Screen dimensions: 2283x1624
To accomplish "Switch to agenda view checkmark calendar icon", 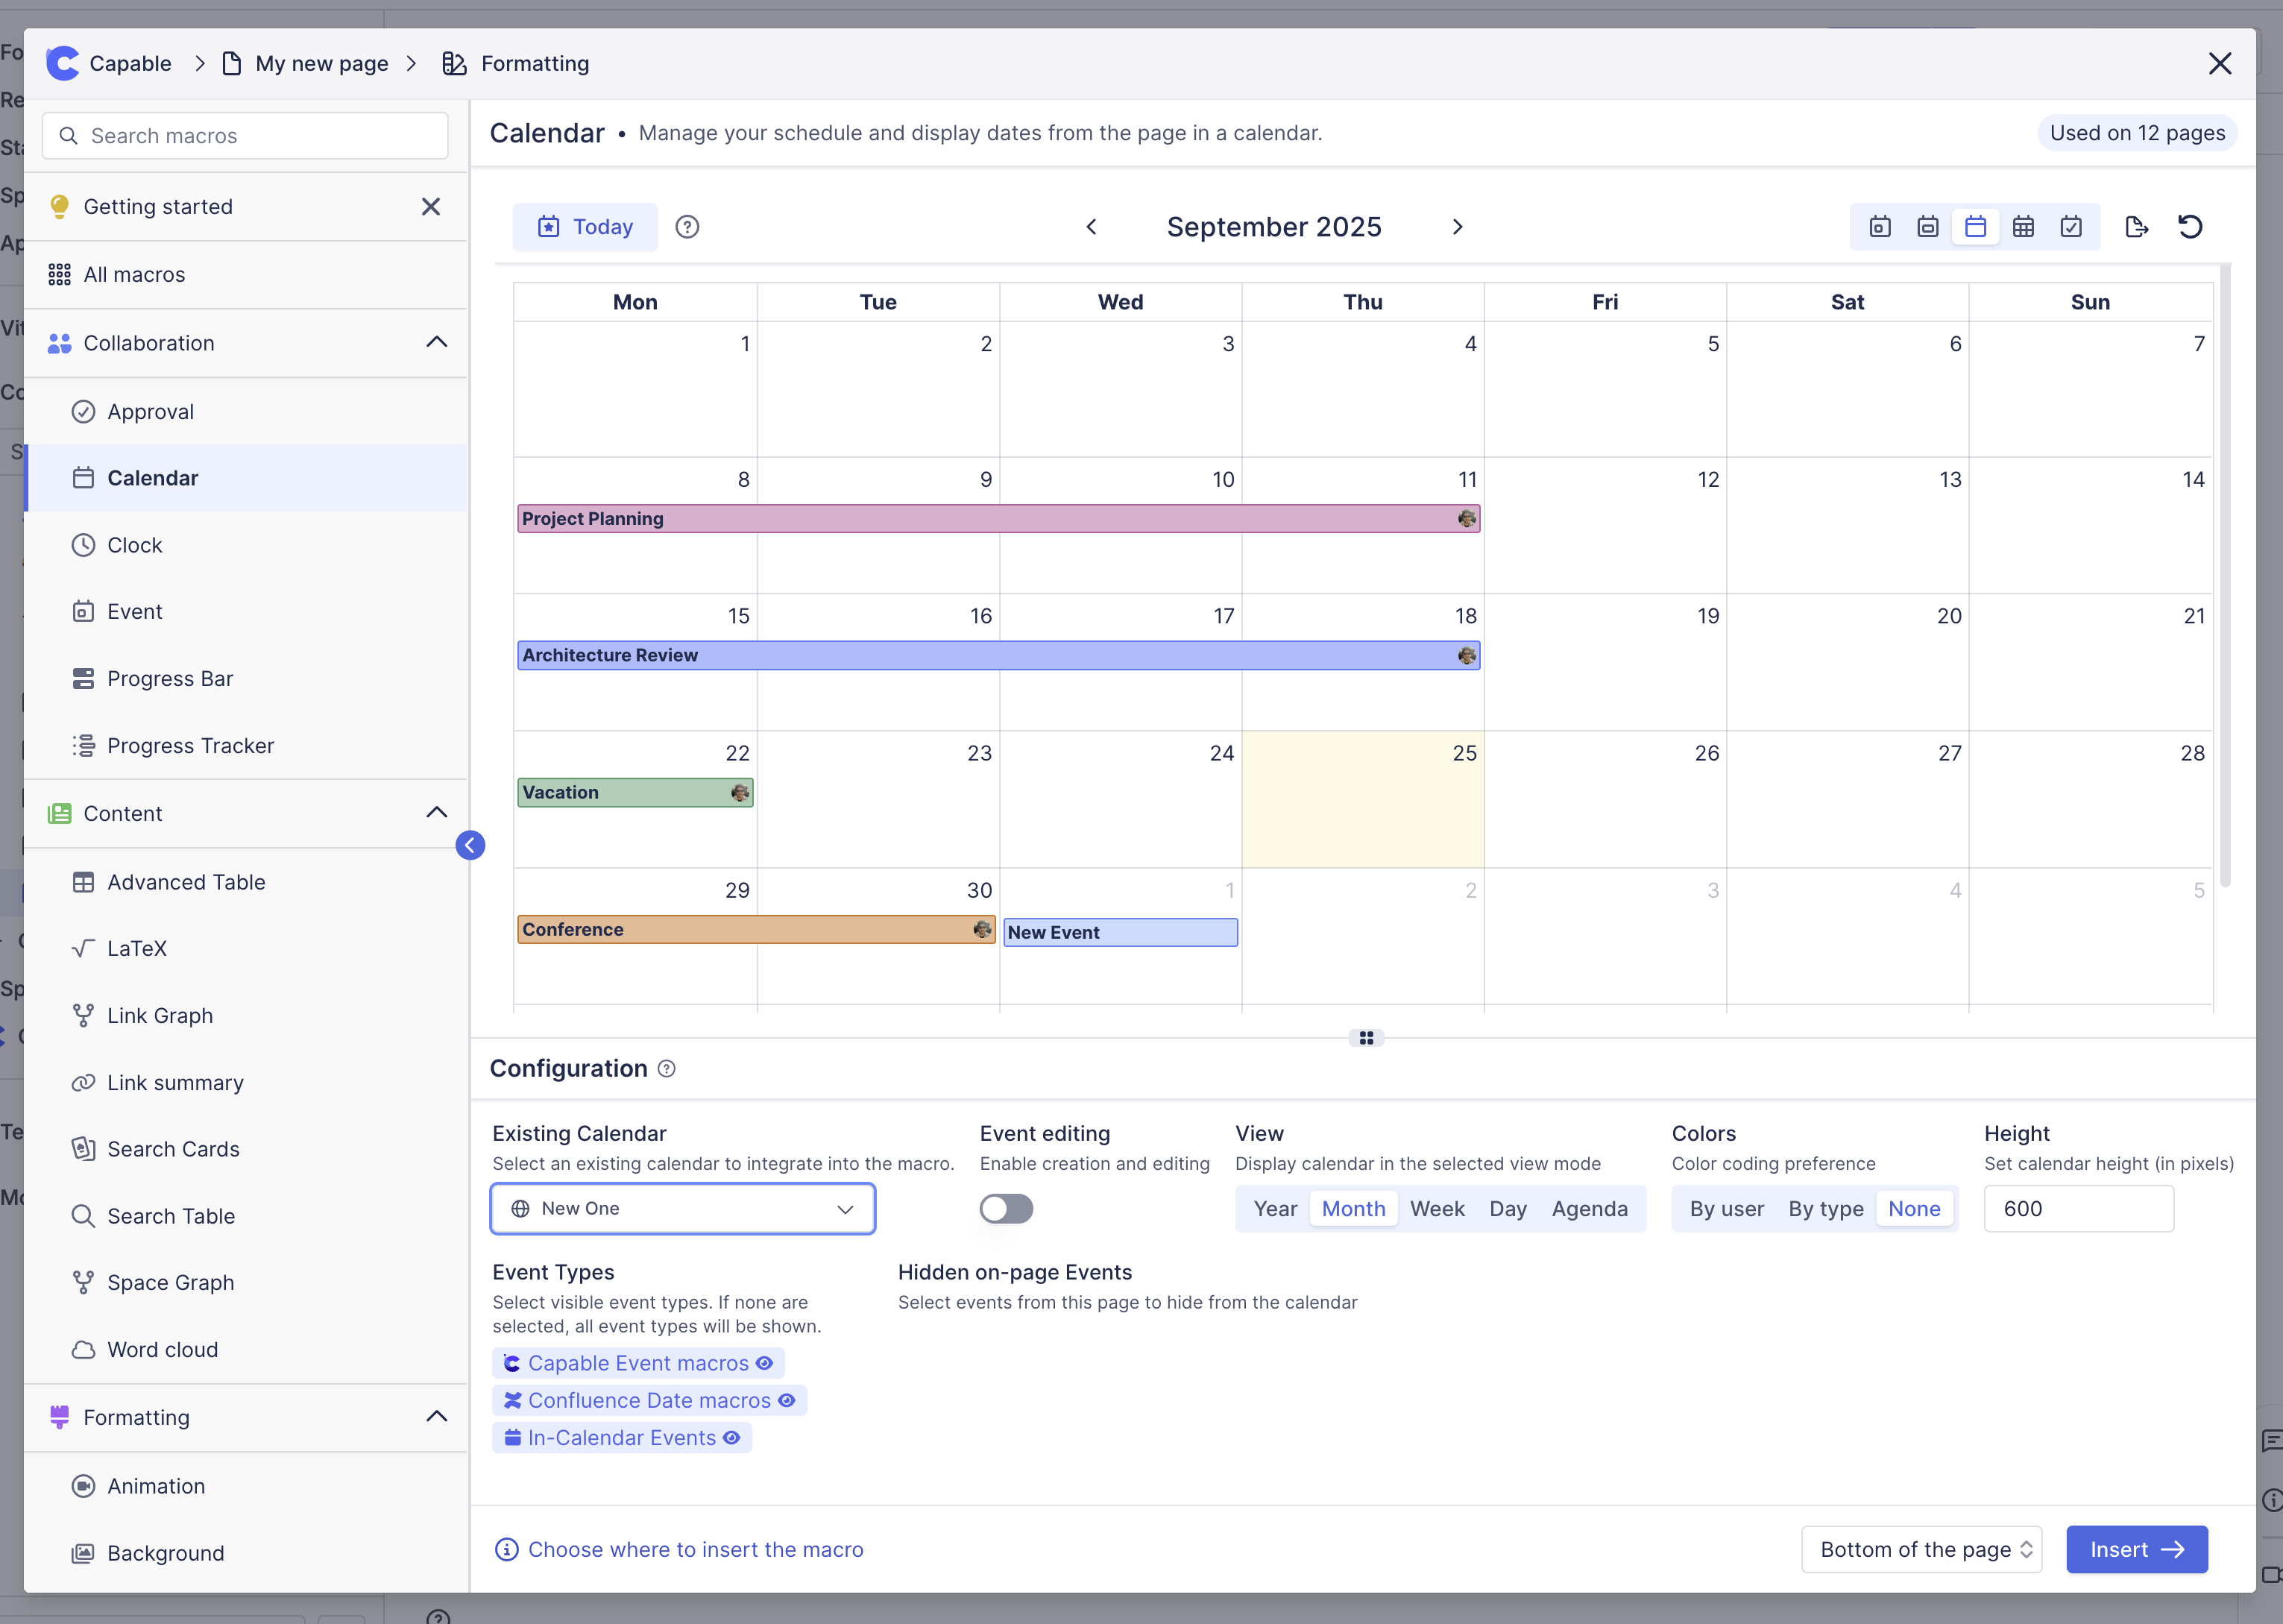I will click(2071, 227).
